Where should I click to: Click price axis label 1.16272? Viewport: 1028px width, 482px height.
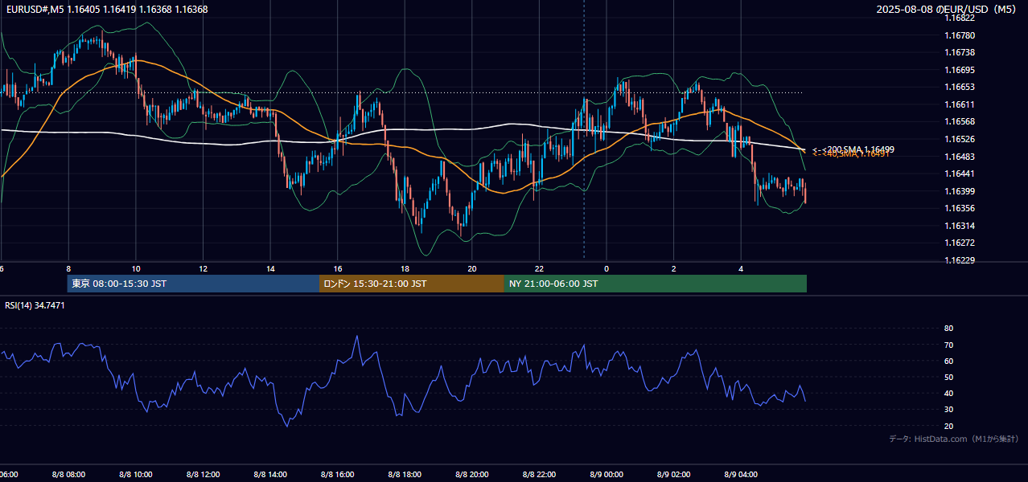click(960, 243)
